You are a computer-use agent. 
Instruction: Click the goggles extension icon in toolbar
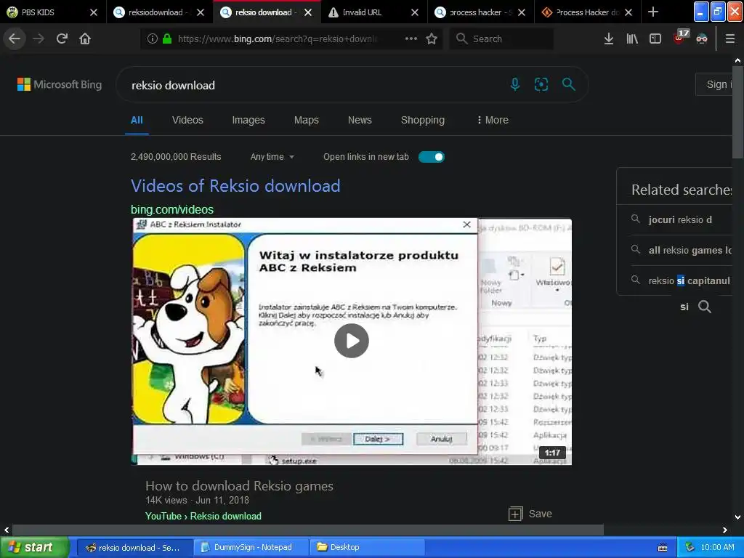pos(702,39)
